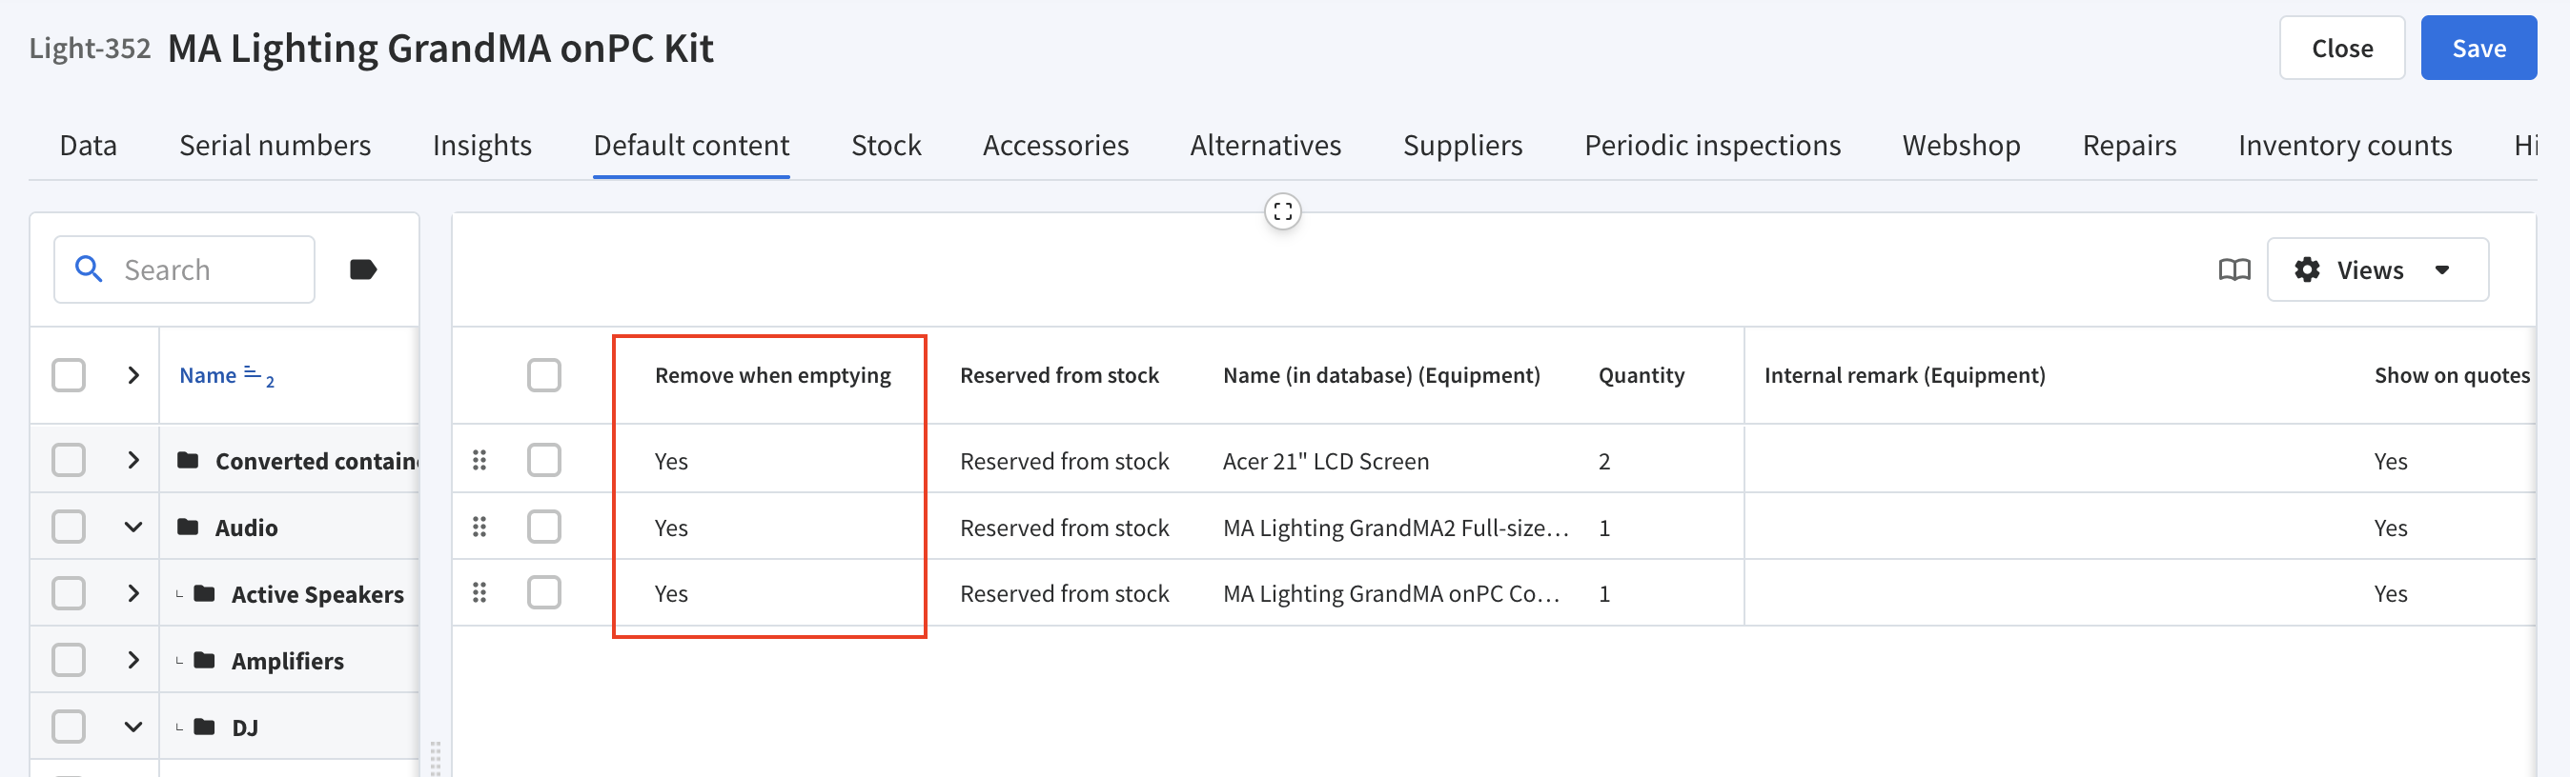Open the Repairs tab
Viewport: 2570px width, 777px height.
click(2129, 146)
